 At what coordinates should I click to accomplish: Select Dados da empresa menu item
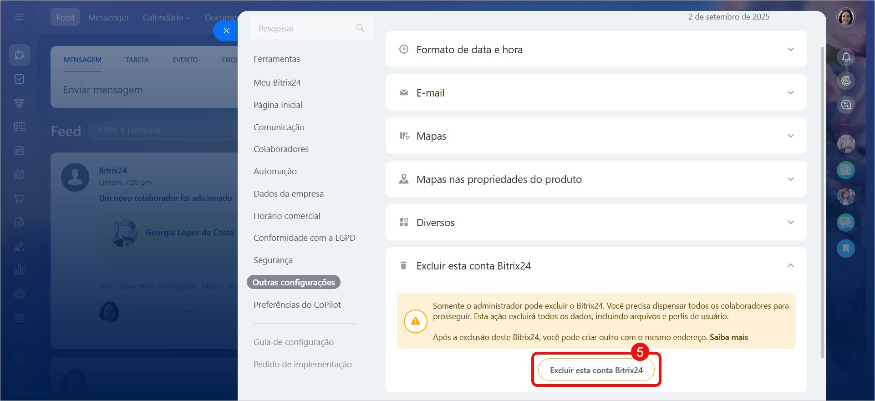[x=289, y=193]
